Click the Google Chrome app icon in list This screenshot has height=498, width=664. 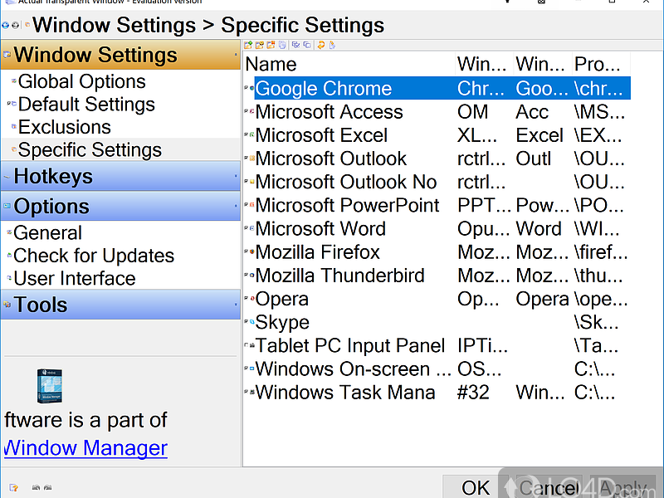tap(252, 88)
